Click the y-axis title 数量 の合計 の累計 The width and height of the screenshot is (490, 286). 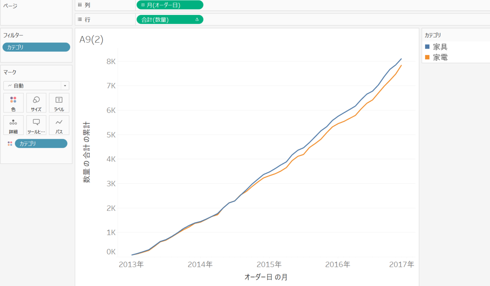87,152
